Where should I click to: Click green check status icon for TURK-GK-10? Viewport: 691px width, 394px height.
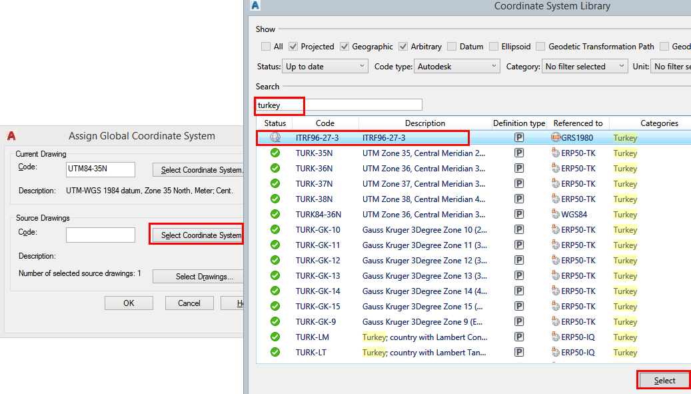275,229
